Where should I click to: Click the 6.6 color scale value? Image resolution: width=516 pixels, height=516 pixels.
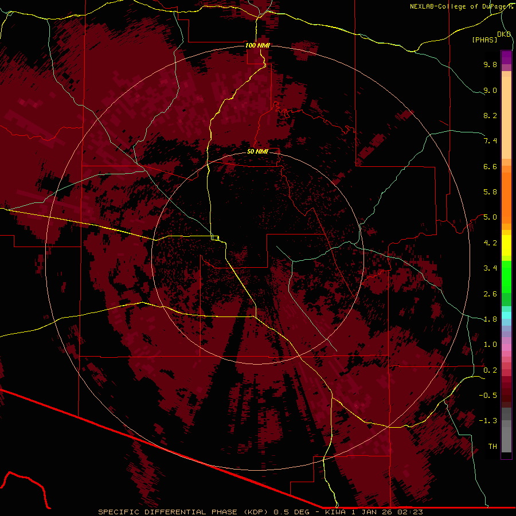point(490,166)
